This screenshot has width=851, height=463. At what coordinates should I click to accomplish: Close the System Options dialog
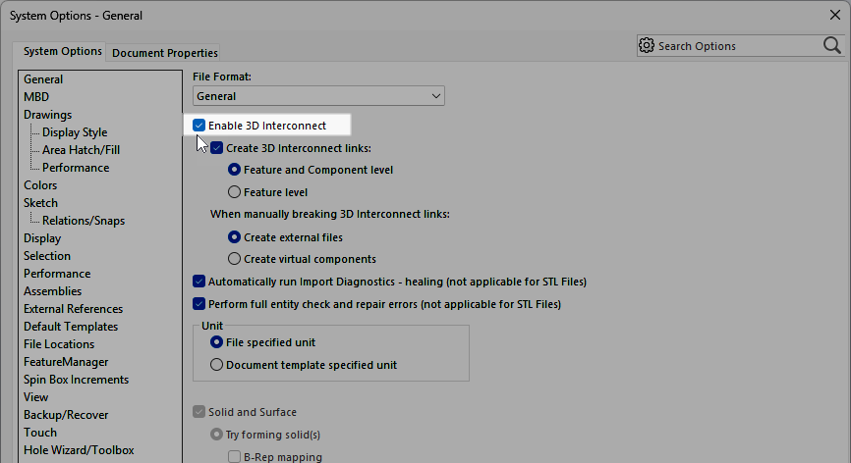[834, 15]
